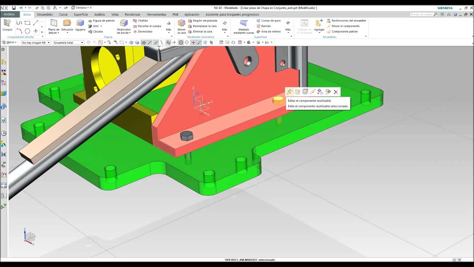
Task: Expand the Unir boolean dropdown arrow
Action: coord(101,26)
